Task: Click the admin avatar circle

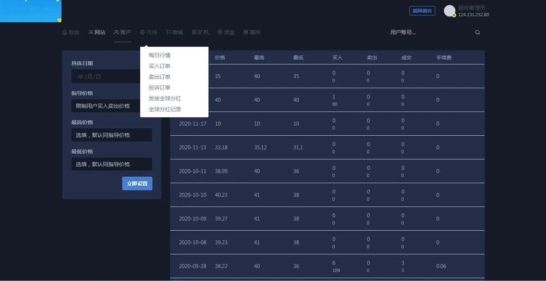Action: [450, 11]
